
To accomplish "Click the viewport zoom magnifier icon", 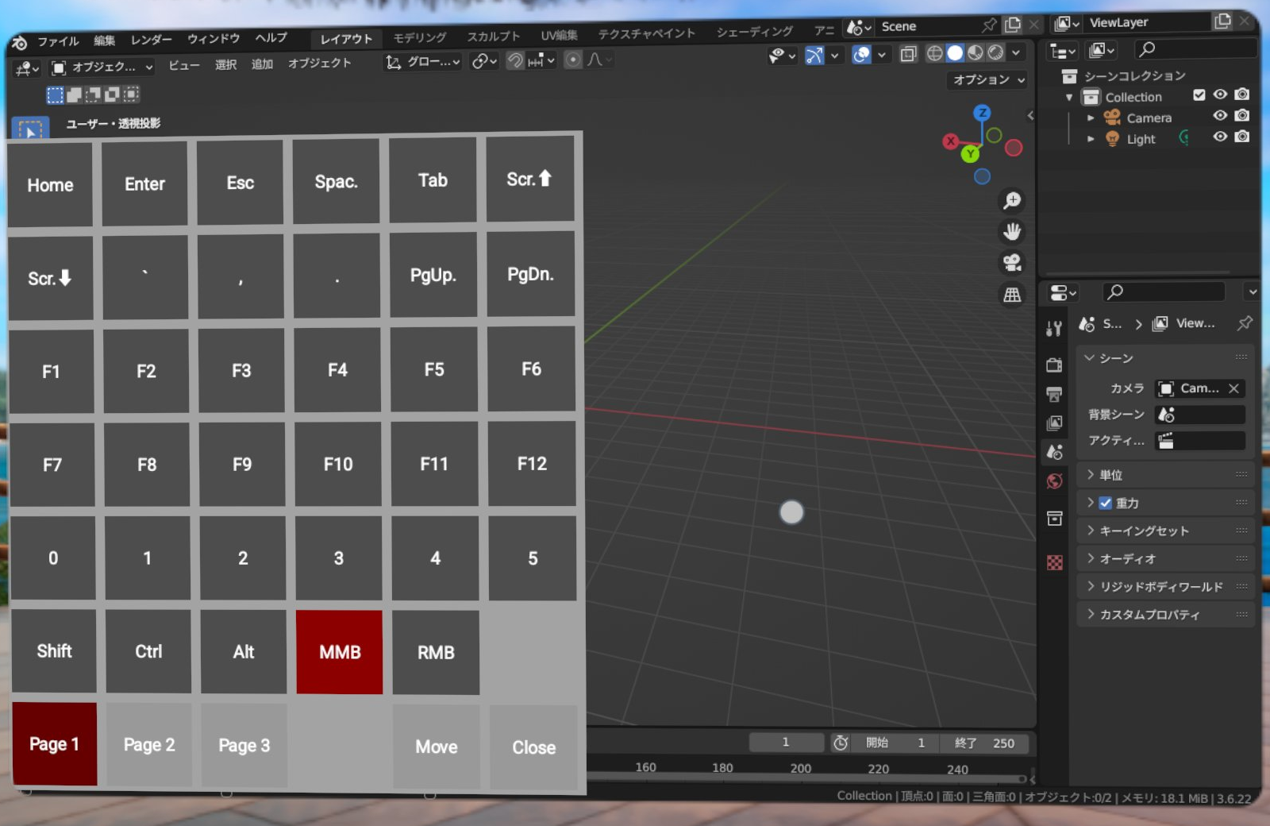I will pos(1012,200).
